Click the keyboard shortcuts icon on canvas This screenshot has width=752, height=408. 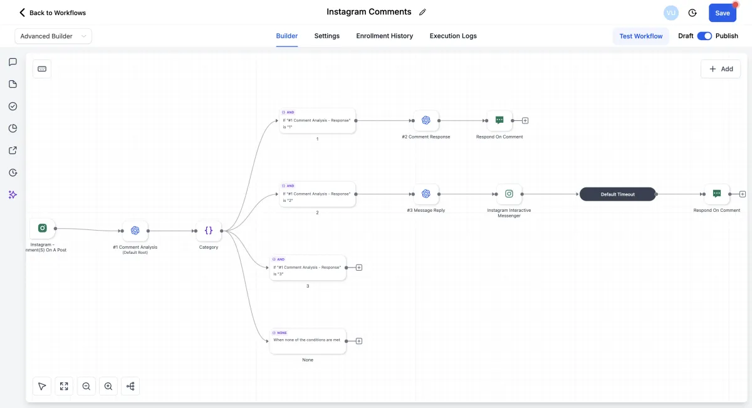click(42, 69)
